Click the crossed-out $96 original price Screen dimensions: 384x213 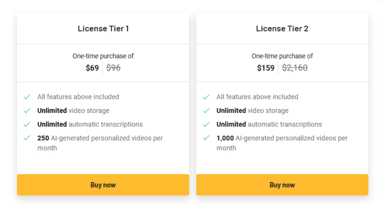click(113, 68)
